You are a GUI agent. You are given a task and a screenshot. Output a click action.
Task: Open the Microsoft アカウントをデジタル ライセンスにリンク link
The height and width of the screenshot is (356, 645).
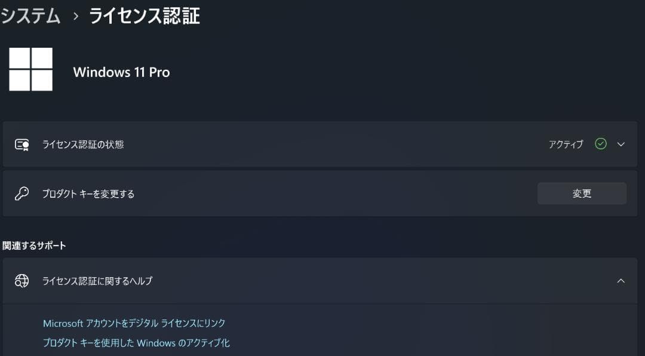coord(134,323)
